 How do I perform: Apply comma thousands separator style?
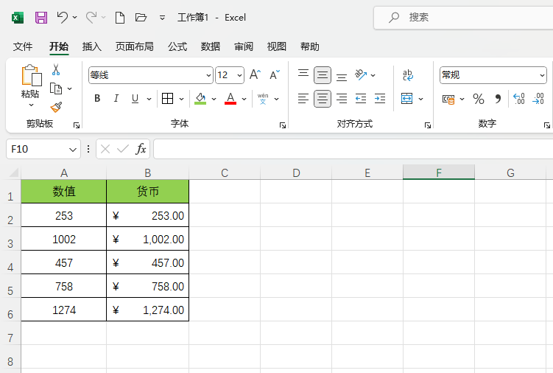(498, 99)
